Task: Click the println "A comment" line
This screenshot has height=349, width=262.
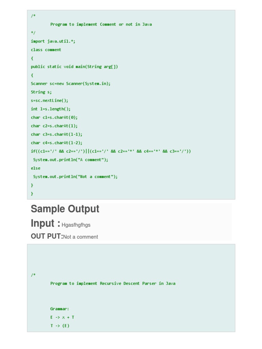Action: pyautogui.click(x=71, y=160)
